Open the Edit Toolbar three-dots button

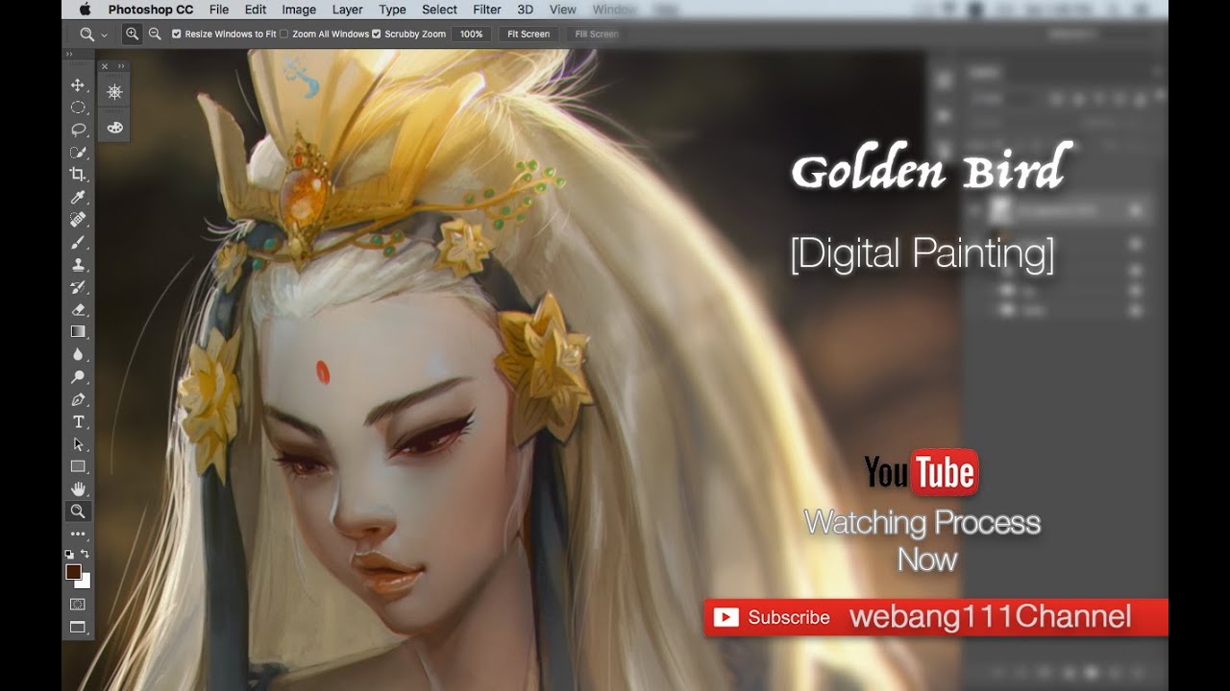pyautogui.click(x=78, y=534)
